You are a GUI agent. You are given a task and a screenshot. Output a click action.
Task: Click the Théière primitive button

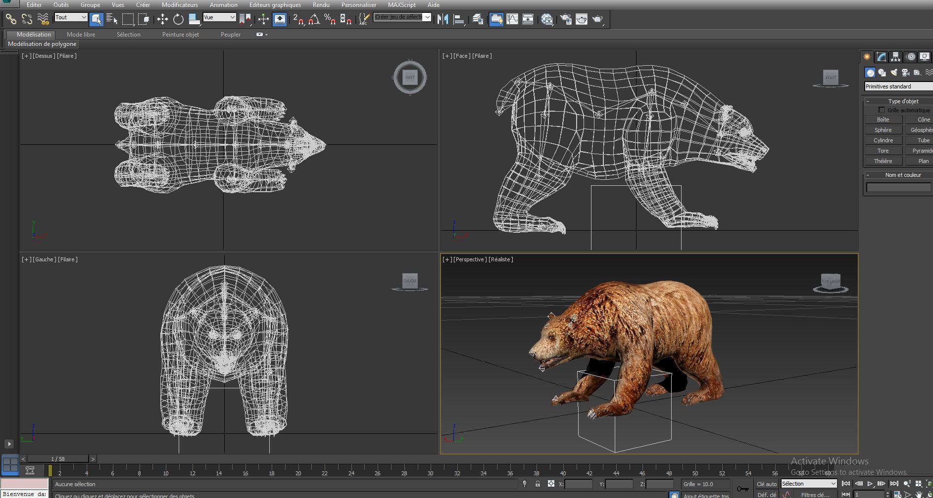(x=883, y=161)
